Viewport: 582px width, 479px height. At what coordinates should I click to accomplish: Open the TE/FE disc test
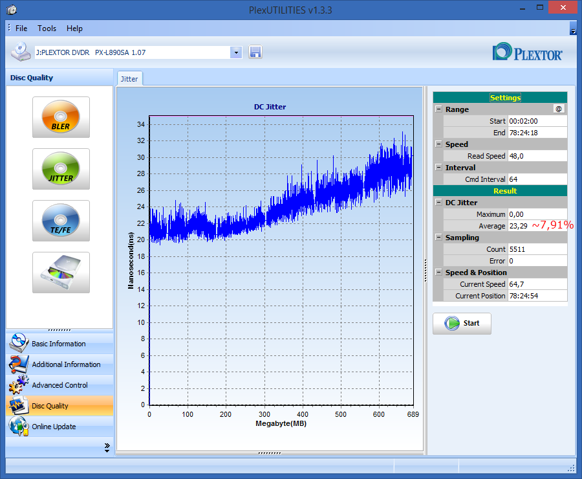(x=61, y=221)
